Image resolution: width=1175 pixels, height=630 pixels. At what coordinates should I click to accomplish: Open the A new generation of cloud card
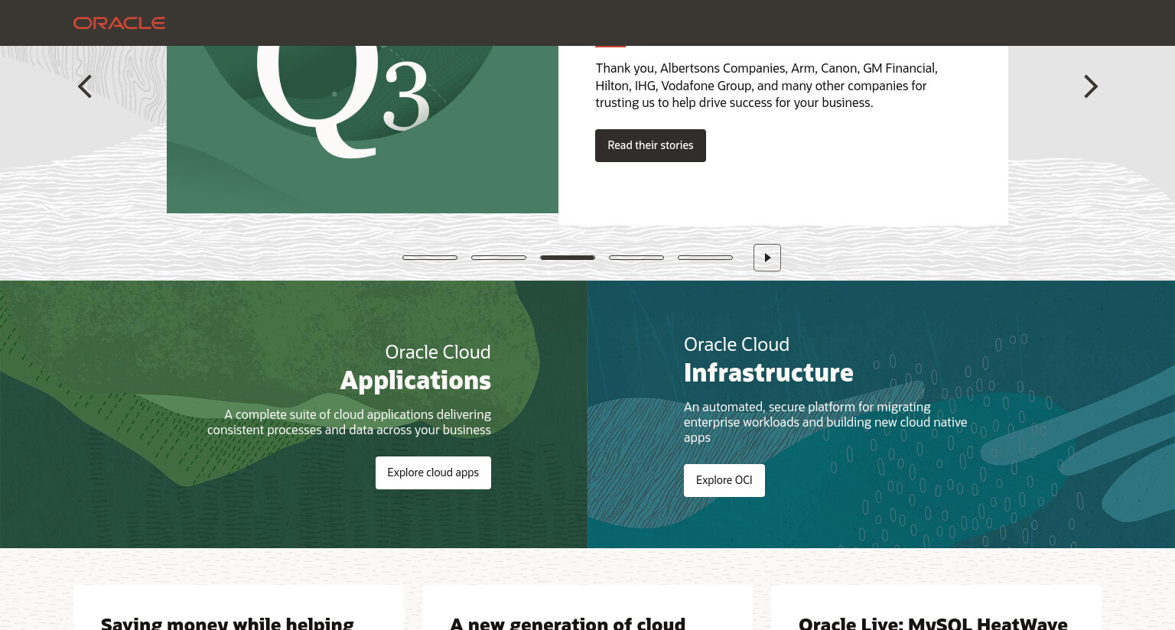pyautogui.click(x=587, y=609)
